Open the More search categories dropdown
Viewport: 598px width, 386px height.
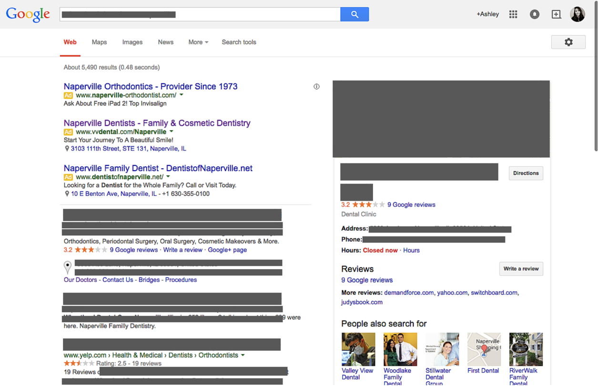point(198,42)
